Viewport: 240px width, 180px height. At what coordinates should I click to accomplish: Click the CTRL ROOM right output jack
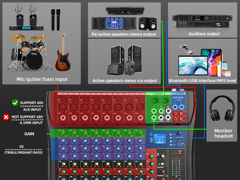coord(182,107)
